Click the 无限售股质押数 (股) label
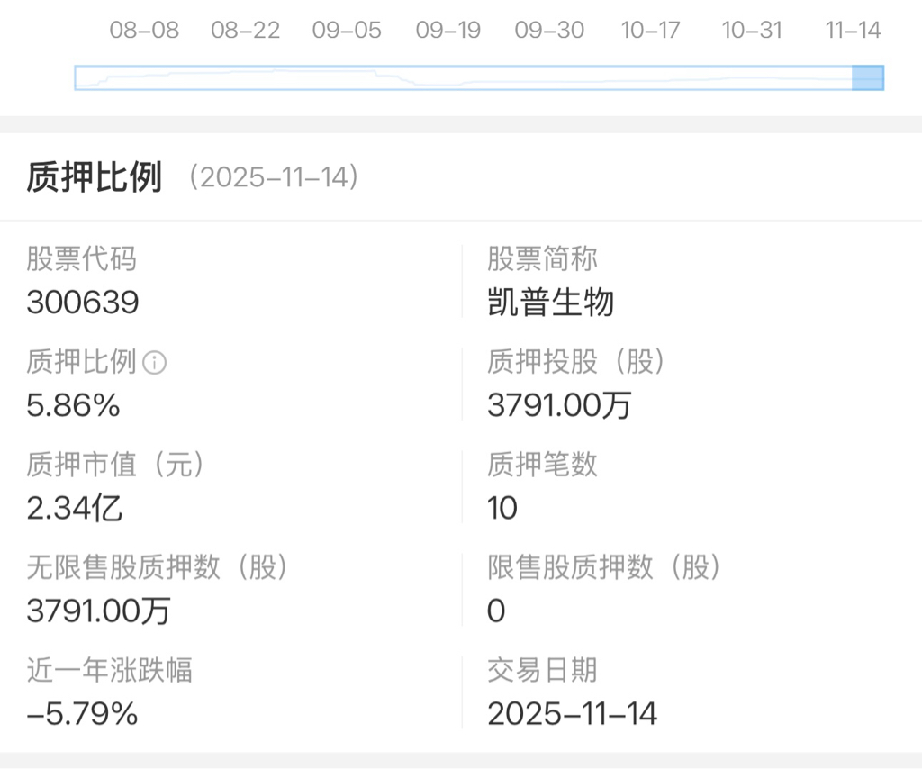The width and height of the screenshot is (922, 769). [157, 567]
